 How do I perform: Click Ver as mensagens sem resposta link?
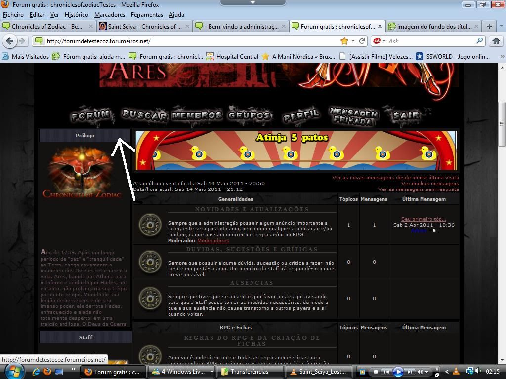(418, 189)
